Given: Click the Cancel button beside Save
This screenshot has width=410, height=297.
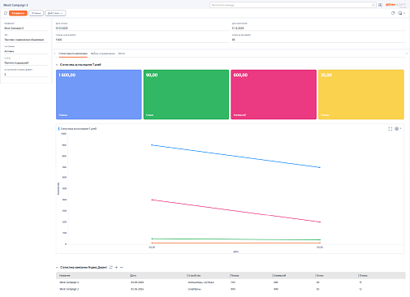Looking at the screenshot, I should click(36, 13).
